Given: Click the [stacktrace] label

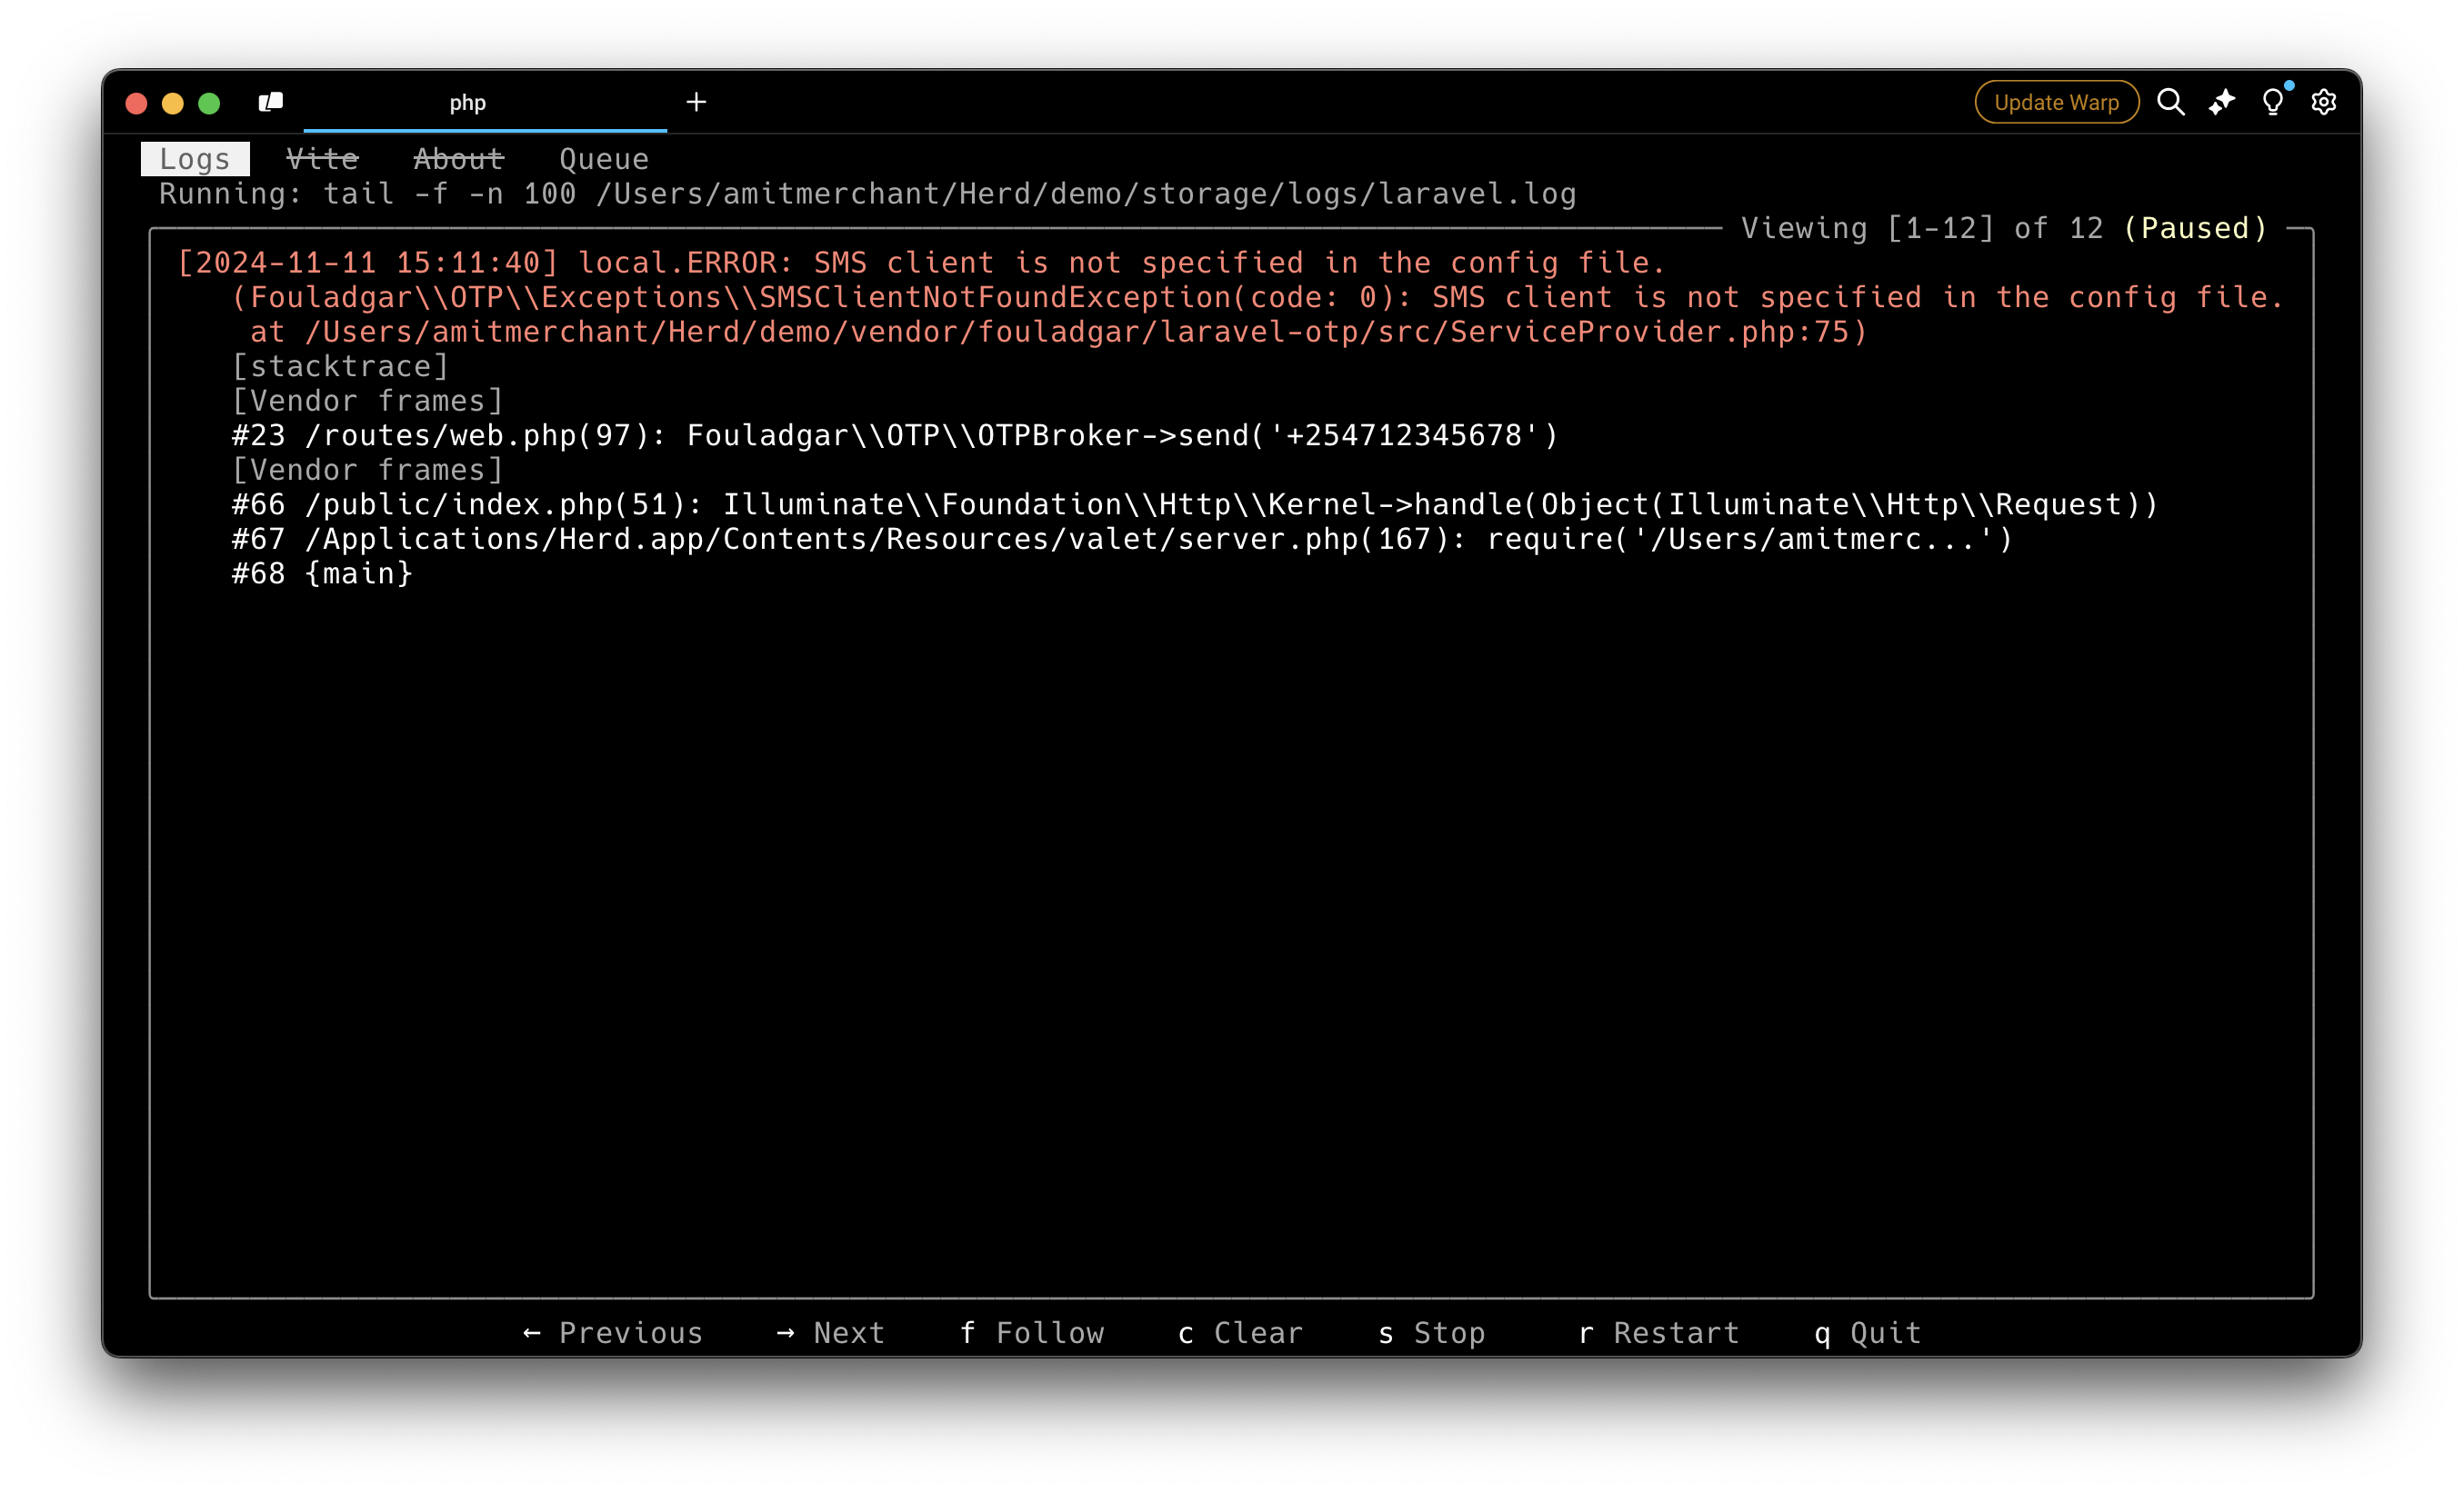Looking at the screenshot, I should coord(340,367).
